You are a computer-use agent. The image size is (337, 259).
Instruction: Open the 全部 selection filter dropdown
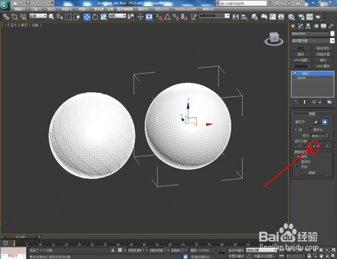[38, 16]
